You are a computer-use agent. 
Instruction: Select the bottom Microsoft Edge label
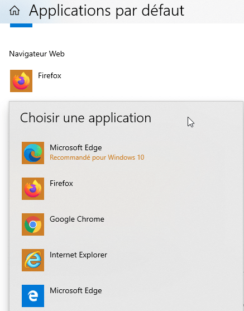76,290
